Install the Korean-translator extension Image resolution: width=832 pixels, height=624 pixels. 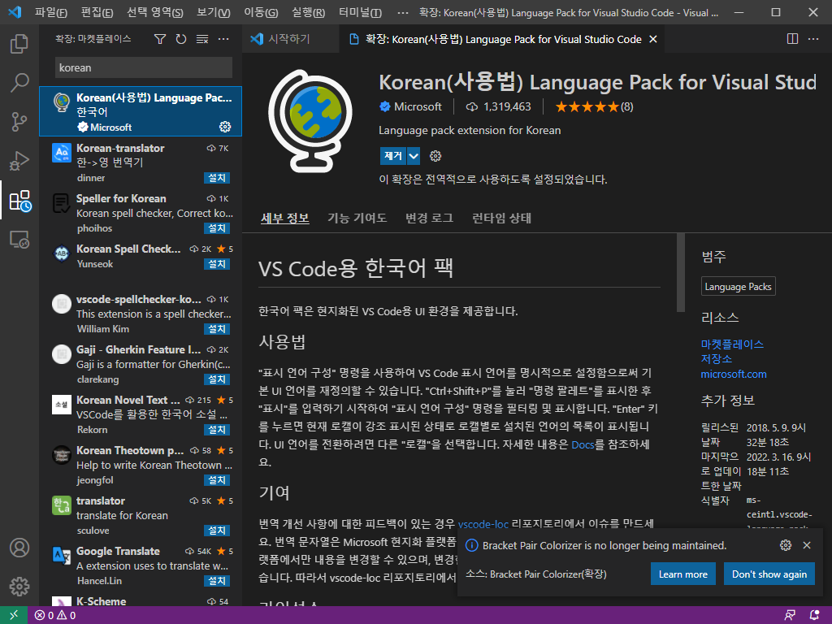coord(217,178)
